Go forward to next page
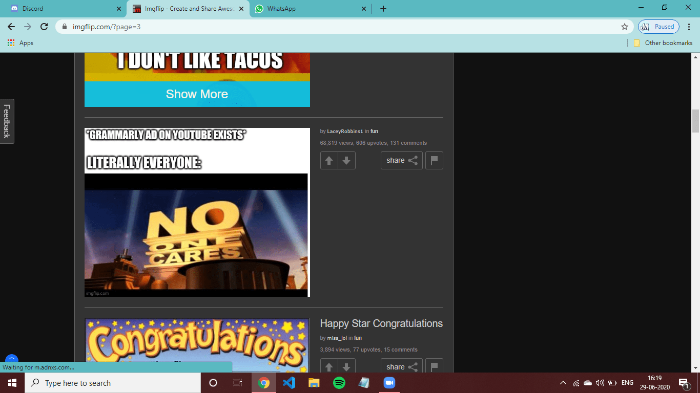Image resolution: width=700 pixels, height=393 pixels. pos(28,27)
